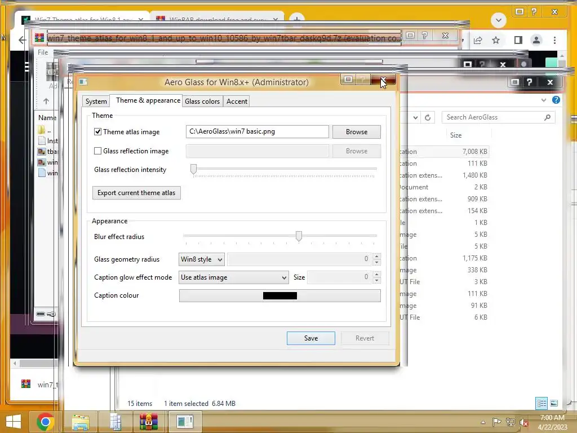This screenshot has width=577, height=433.
Task: Open the Explorer address history dropdown
Action: click(415, 117)
